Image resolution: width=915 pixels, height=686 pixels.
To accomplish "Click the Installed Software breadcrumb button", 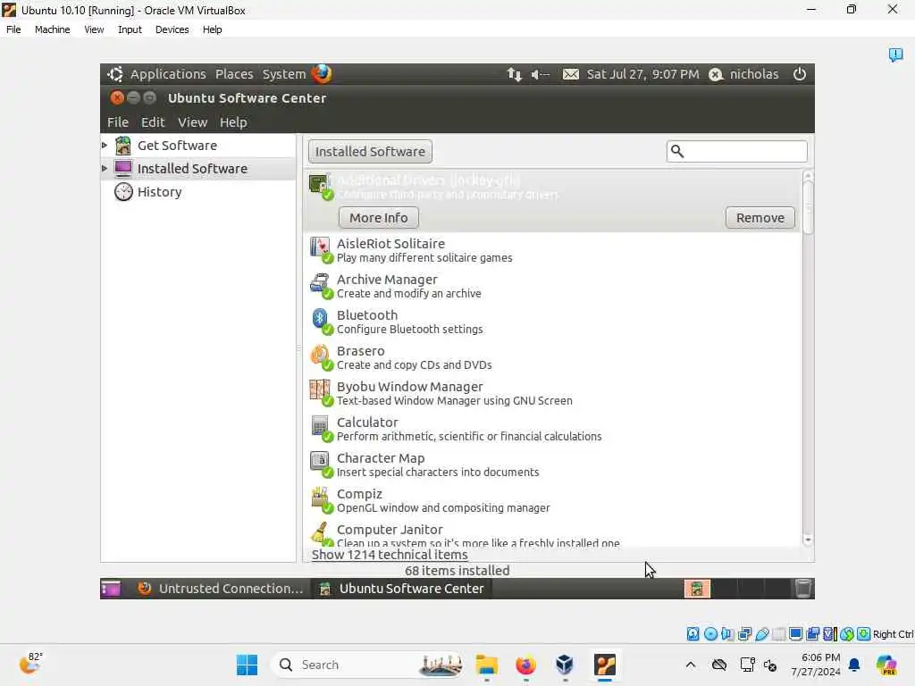I will pyautogui.click(x=370, y=151).
